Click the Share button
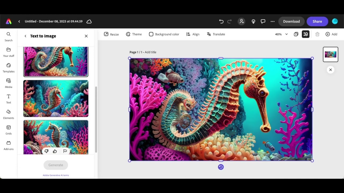 click(317, 21)
